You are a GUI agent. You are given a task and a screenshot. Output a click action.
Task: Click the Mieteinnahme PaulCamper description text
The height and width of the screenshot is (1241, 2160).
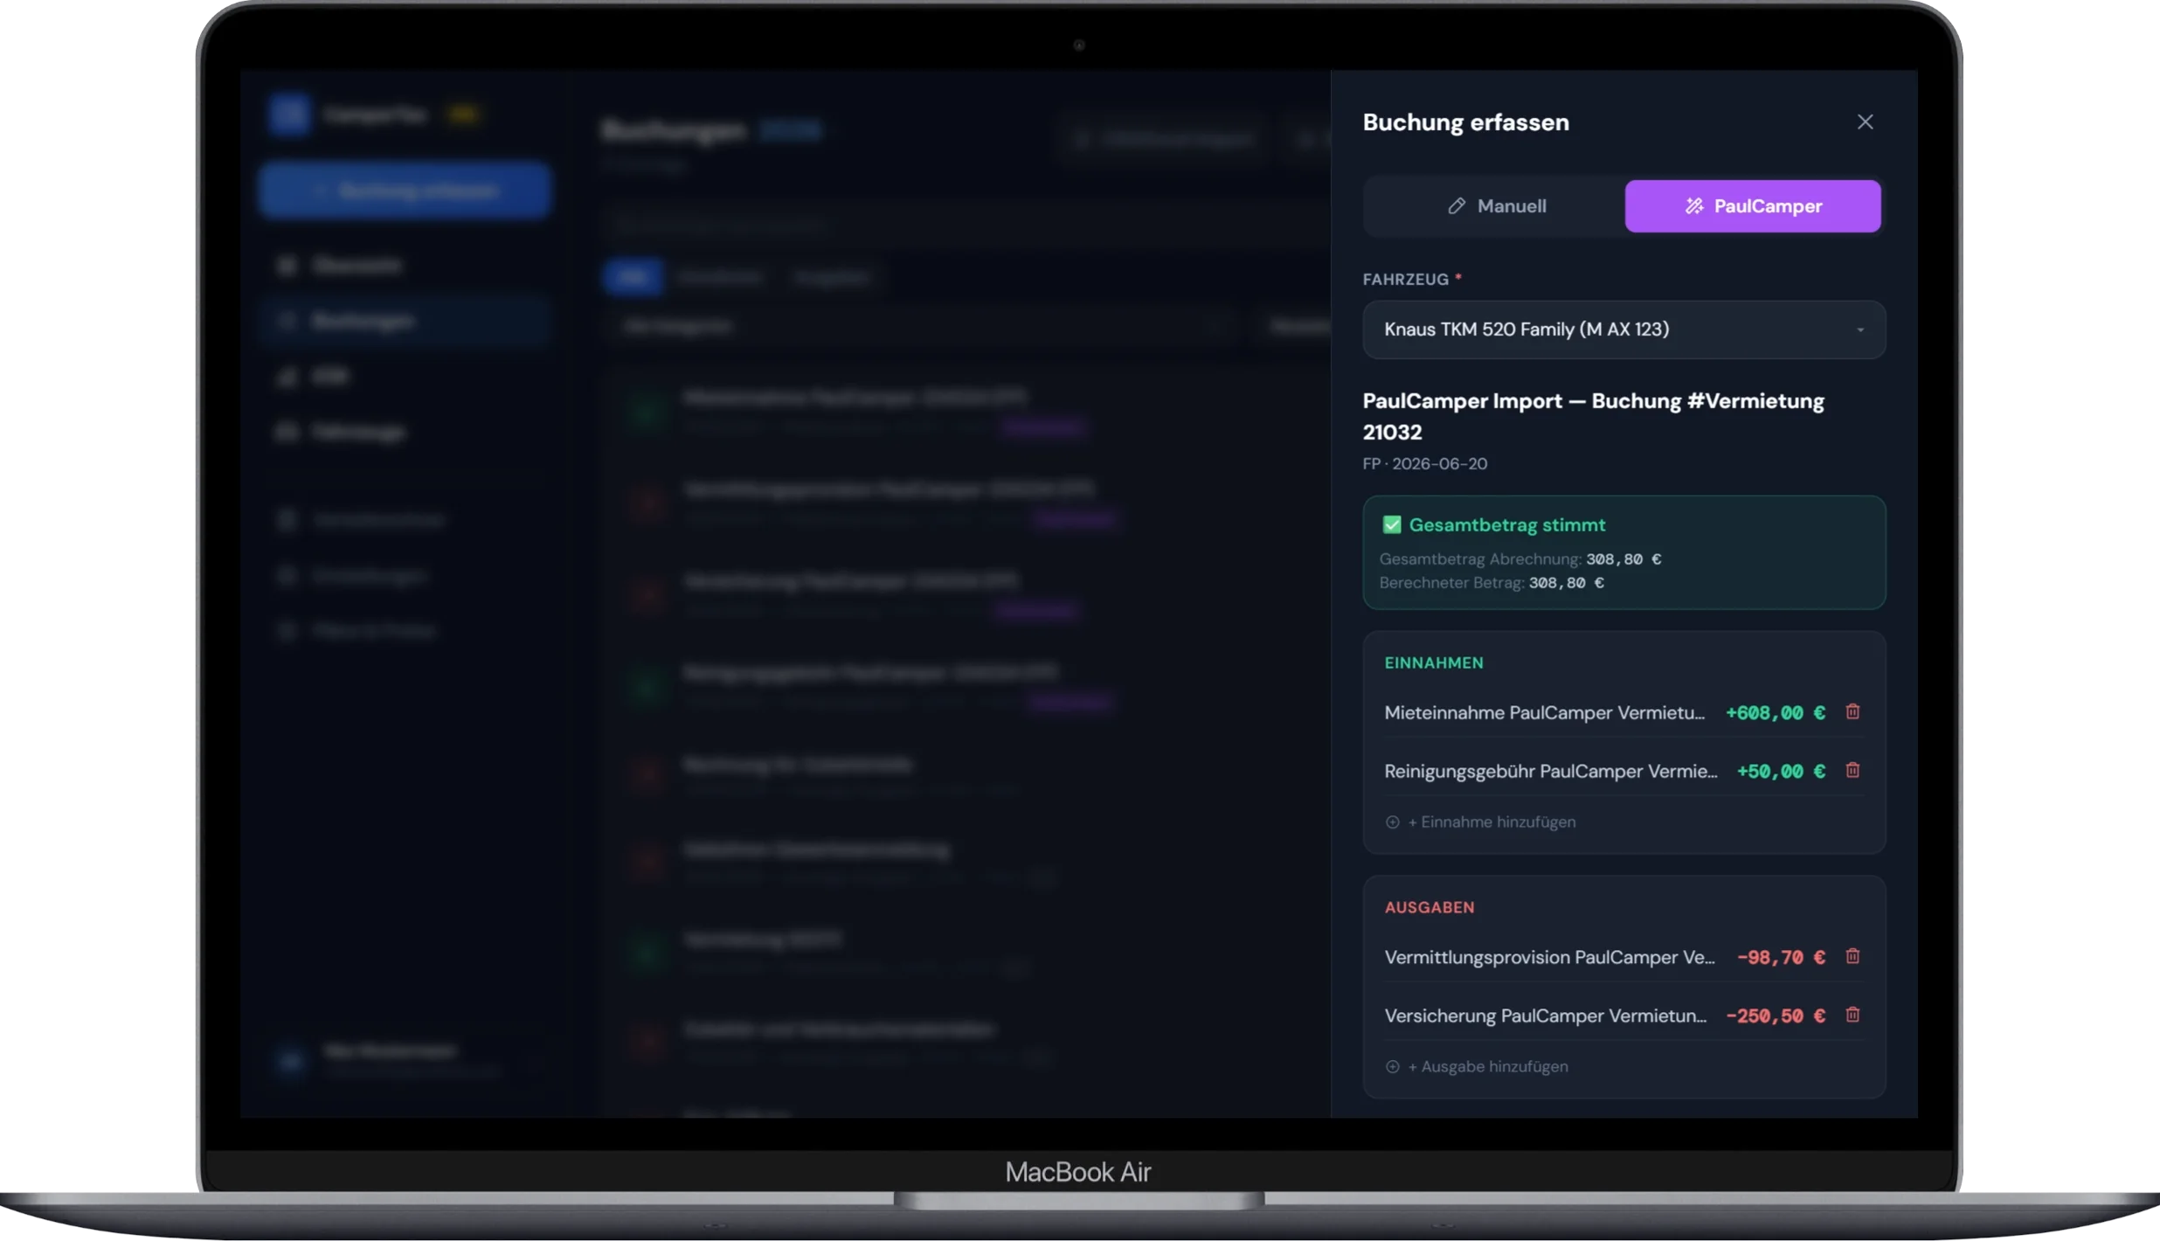(1545, 713)
